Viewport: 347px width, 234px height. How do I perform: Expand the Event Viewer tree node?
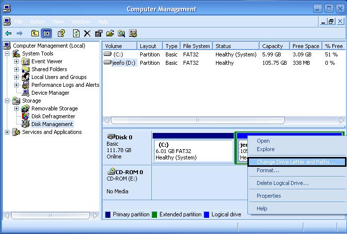point(16,61)
